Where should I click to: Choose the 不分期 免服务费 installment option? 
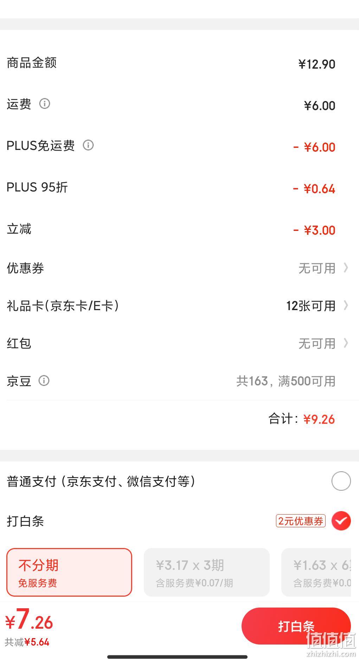coord(69,572)
